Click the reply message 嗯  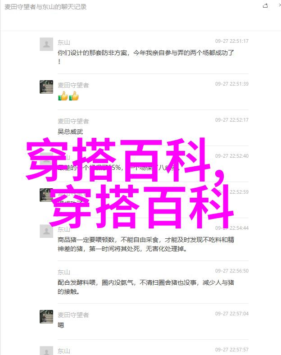[x=61, y=325]
